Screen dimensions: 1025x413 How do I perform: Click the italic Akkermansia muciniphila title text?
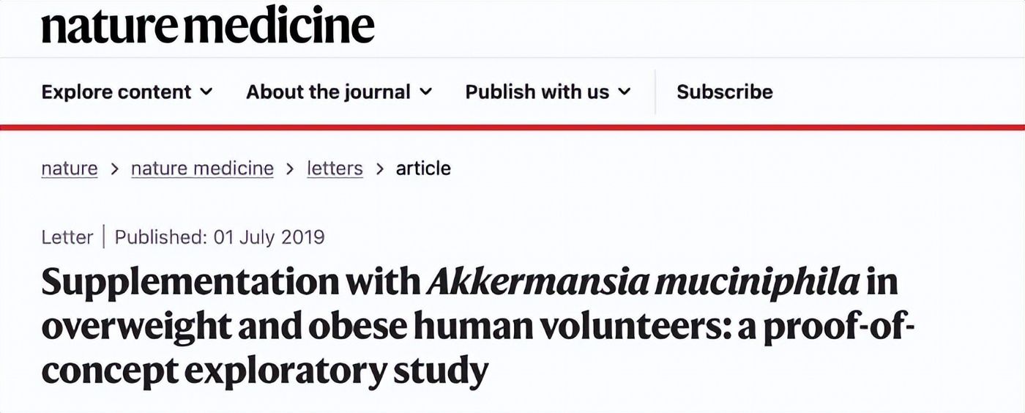643,282
